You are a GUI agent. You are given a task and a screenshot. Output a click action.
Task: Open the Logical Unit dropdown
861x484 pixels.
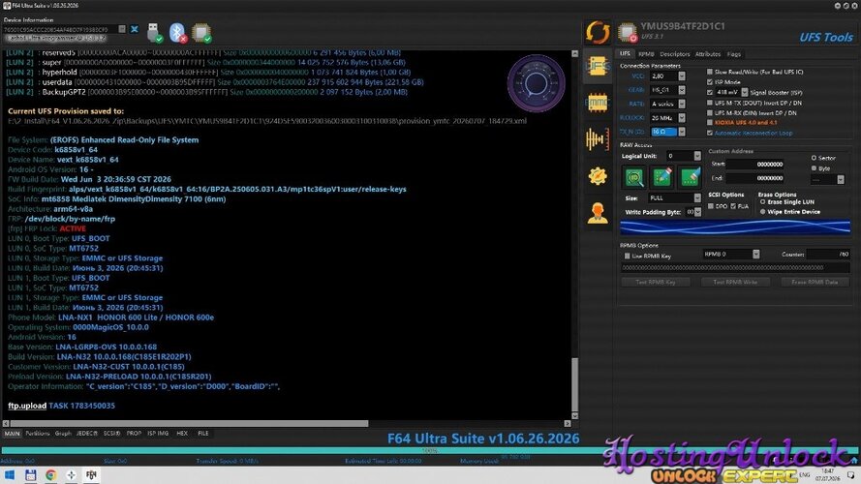click(x=696, y=157)
